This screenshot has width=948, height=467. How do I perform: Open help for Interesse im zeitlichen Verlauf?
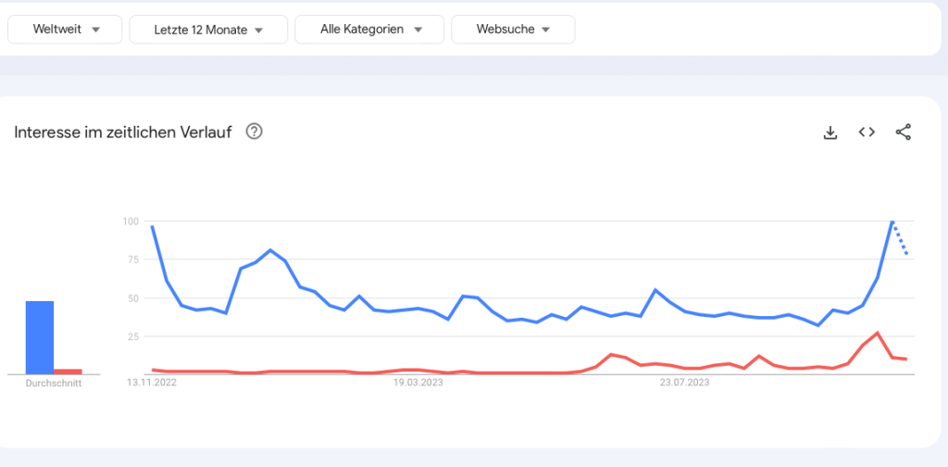point(255,132)
